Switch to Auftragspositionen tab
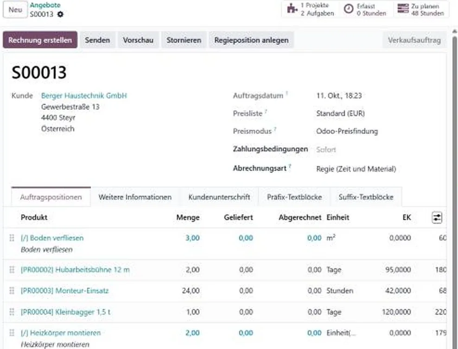458x349 pixels. click(x=51, y=197)
